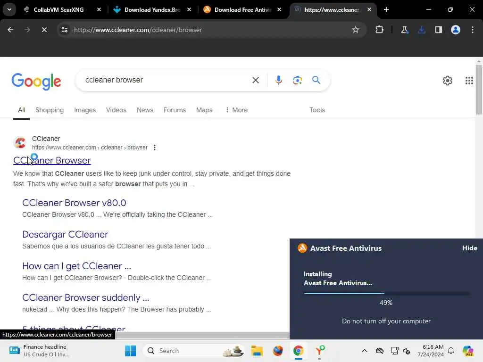
Task: View site information icon in address bar
Action: 64,30
